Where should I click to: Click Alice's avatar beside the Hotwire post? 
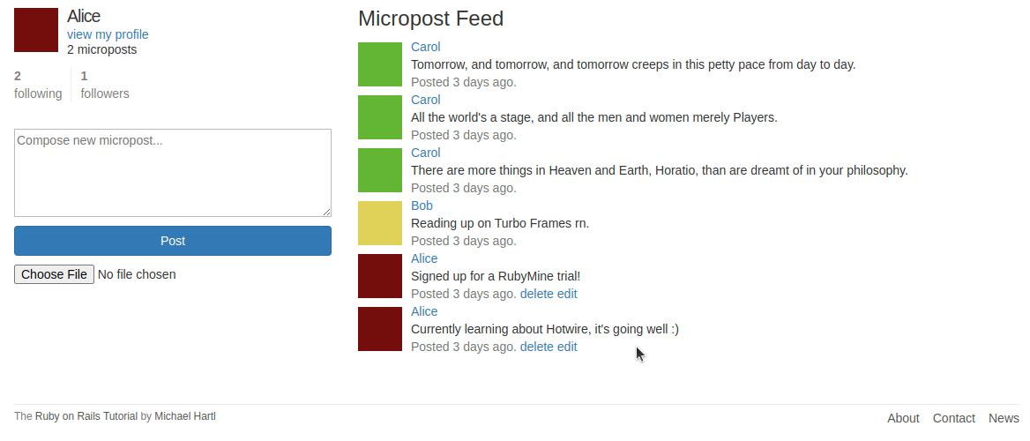[x=380, y=329]
